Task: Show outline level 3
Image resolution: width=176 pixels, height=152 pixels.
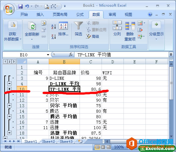Action: point(14,62)
